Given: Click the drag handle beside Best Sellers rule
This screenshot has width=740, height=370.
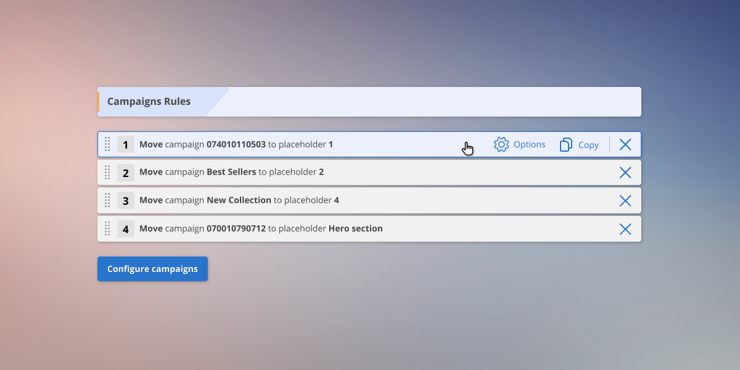Looking at the screenshot, I should click(107, 172).
